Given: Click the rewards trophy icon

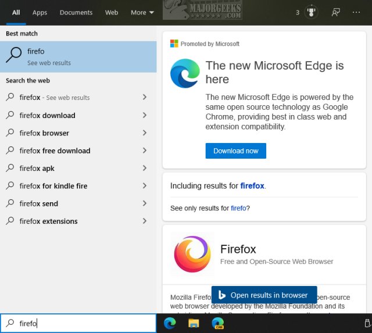Looking at the screenshot, I should click(310, 12).
